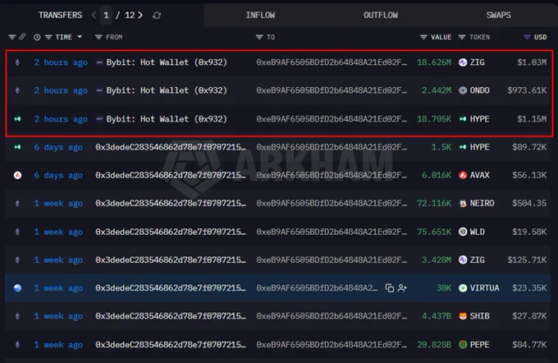558x363 pixels.
Task: Click the TOKEN column header label
Action: (479, 37)
